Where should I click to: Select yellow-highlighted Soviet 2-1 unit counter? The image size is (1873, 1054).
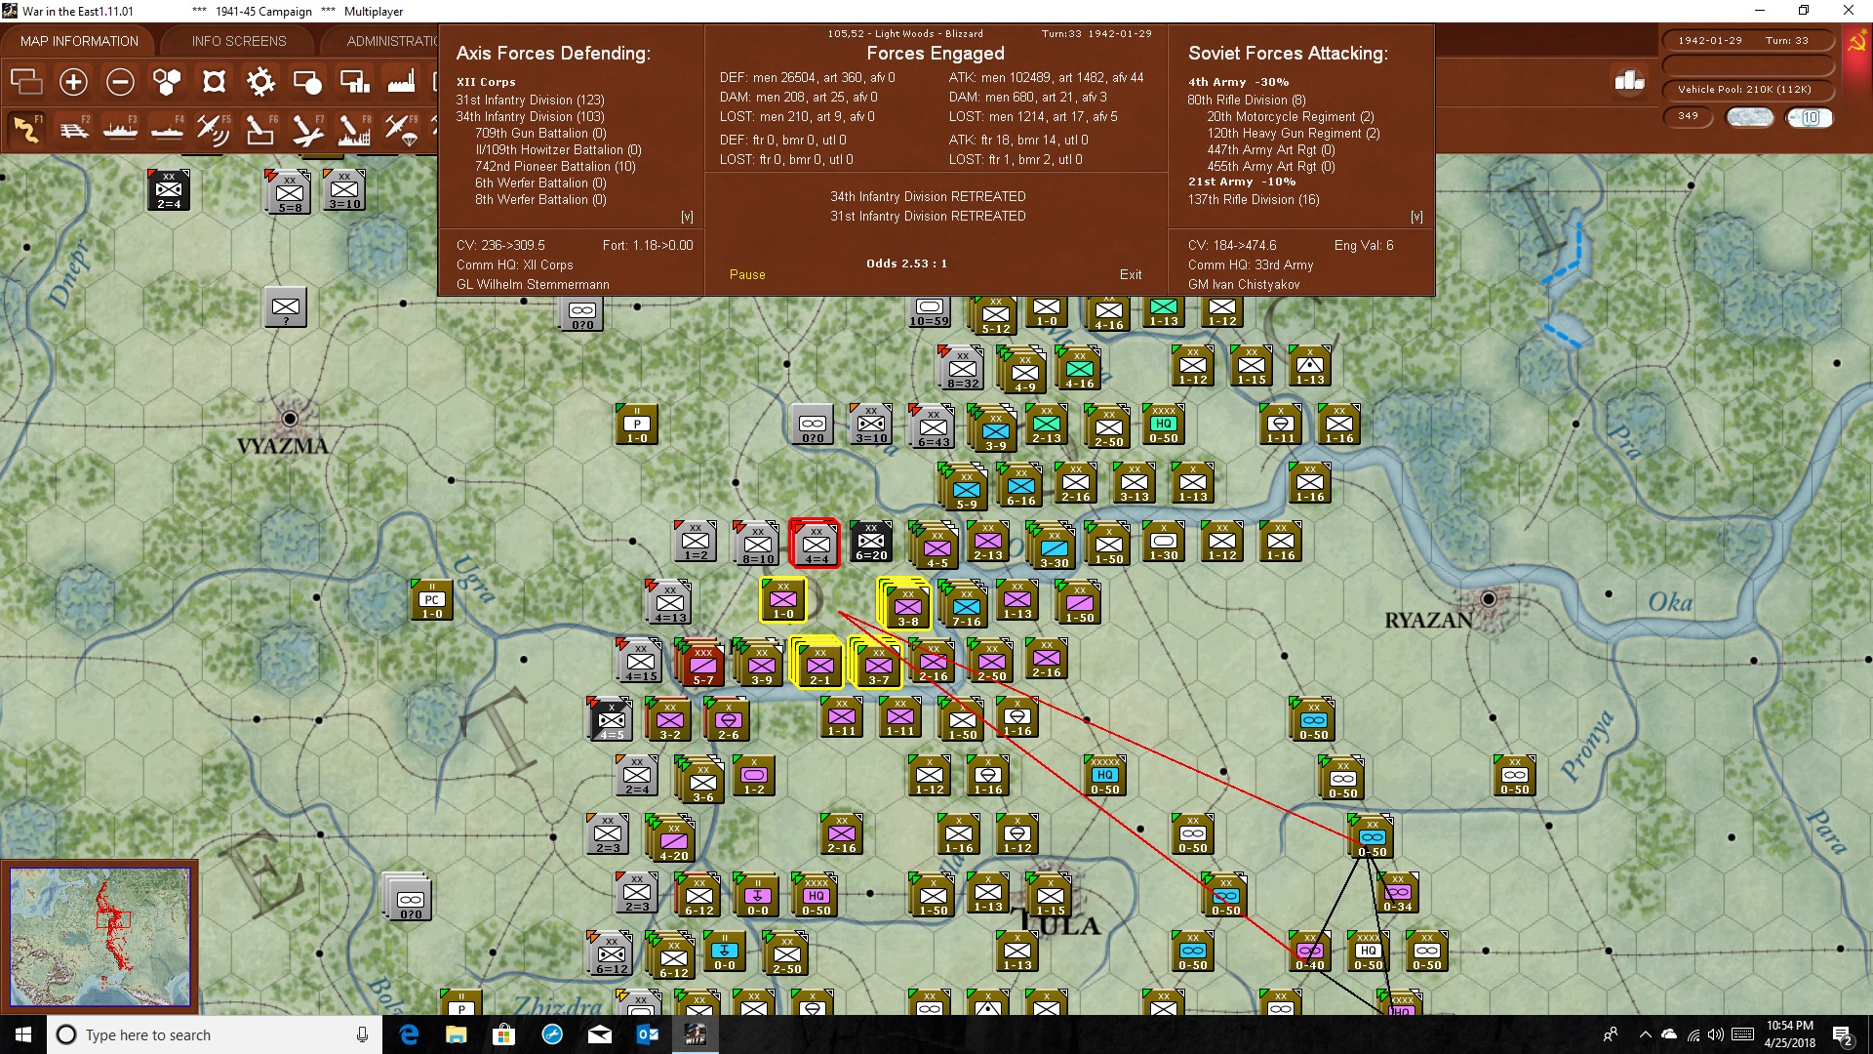pyautogui.click(x=817, y=664)
